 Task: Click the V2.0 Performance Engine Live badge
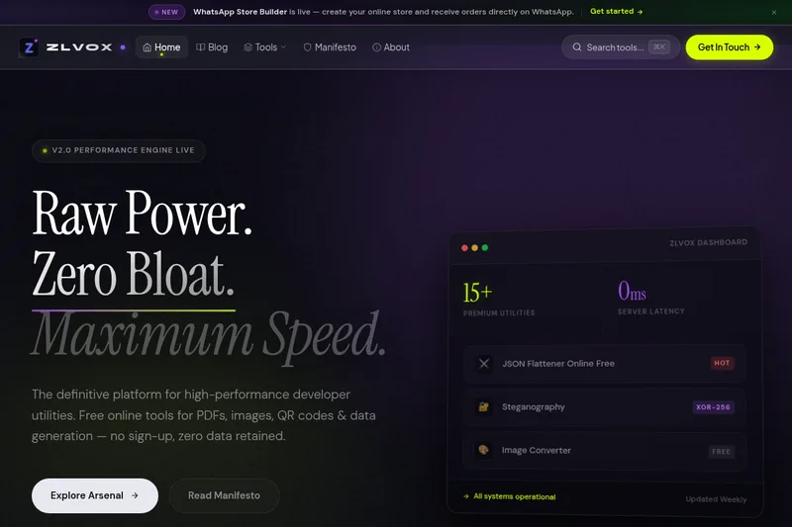pyautogui.click(x=119, y=150)
